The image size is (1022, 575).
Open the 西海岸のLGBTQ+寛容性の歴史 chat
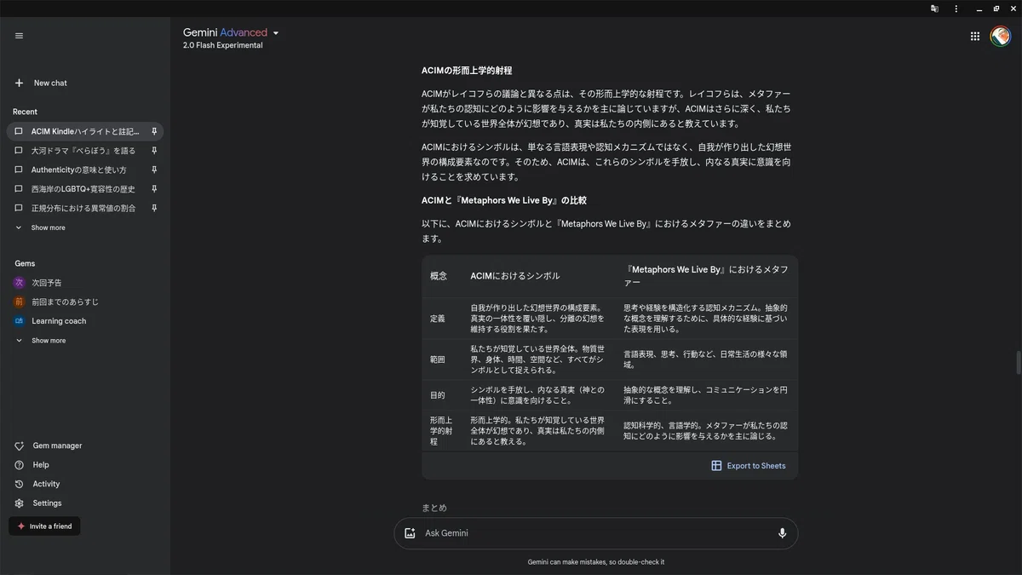[85, 189]
